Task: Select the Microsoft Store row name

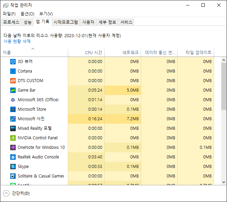Action: coord(32,109)
